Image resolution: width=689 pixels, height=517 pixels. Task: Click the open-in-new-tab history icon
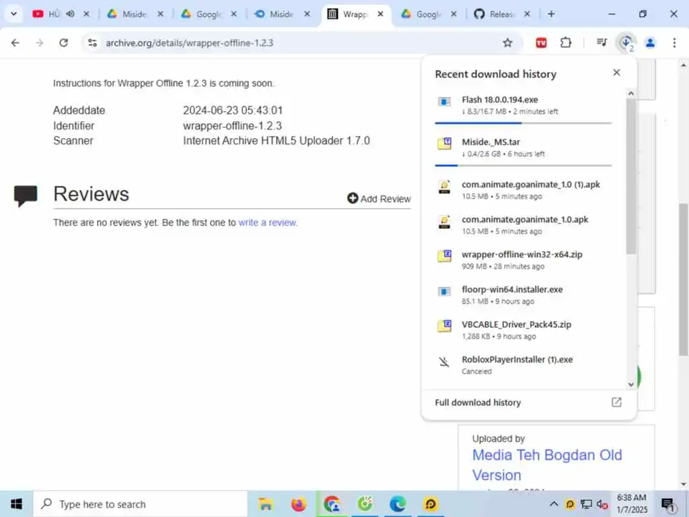point(616,403)
